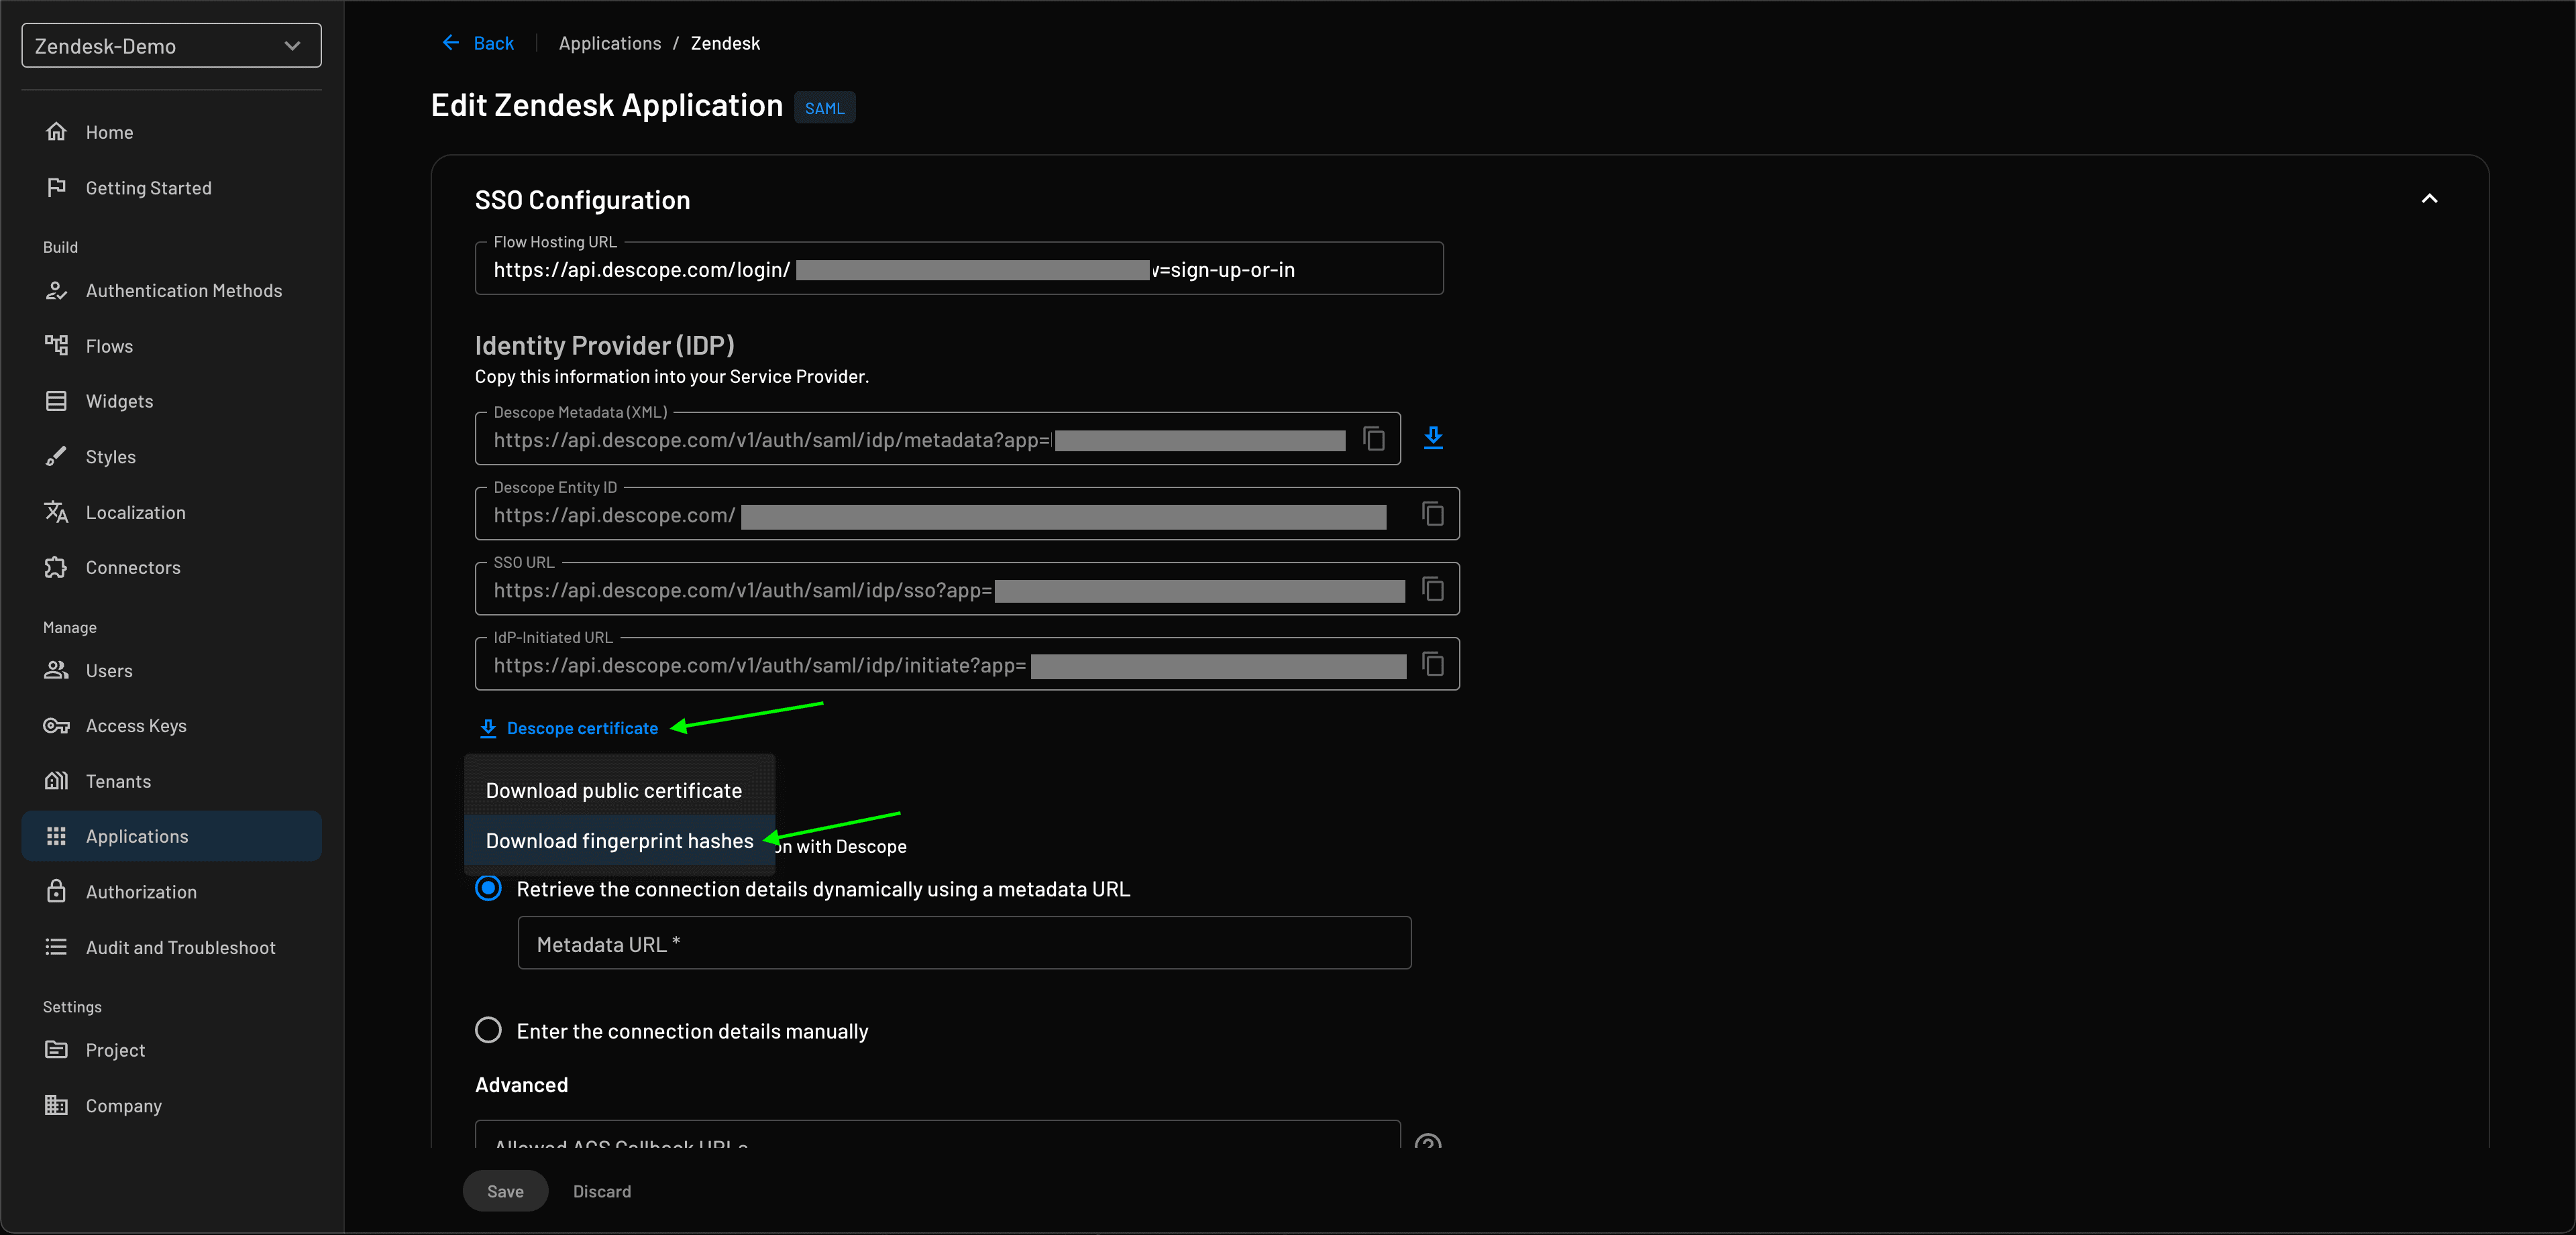2576x1235 pixels.
Task: Open the Zendesk-Demo project selector
Action: 170,45
